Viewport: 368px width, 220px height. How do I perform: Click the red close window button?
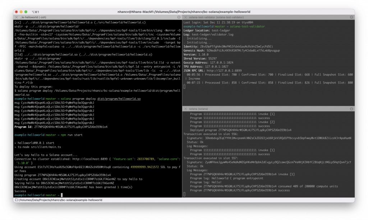pyautogui.click(x=16, y=12)
